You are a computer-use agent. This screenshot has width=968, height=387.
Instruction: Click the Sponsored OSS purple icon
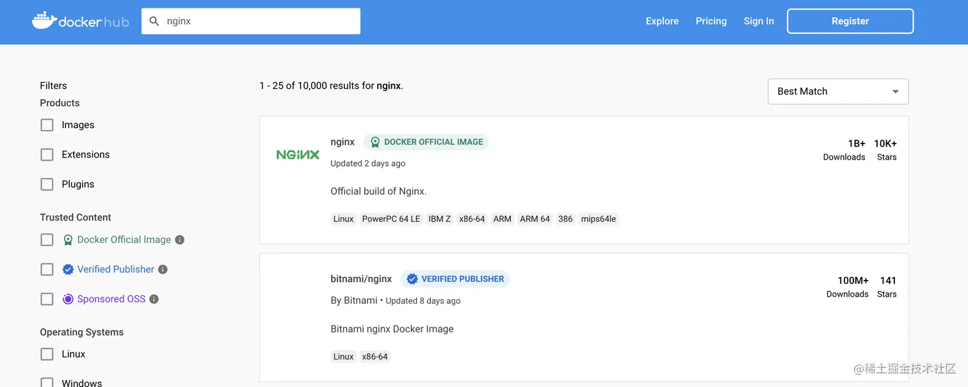68,299
